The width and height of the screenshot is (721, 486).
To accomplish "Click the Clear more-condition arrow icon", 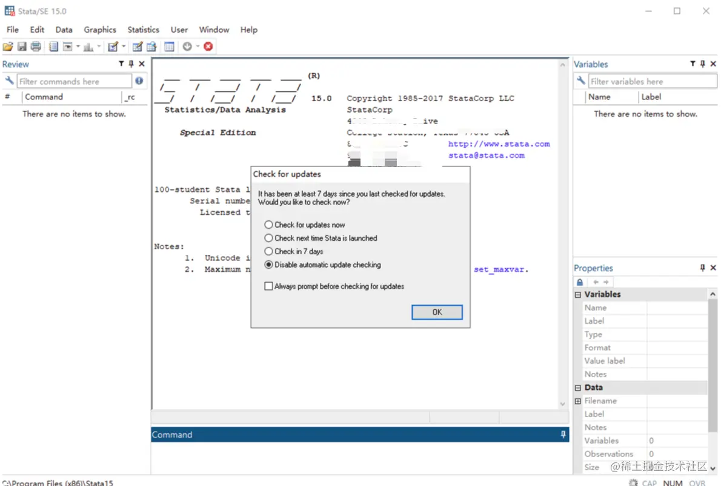I will pyautogui.click(x=187, y=47).
